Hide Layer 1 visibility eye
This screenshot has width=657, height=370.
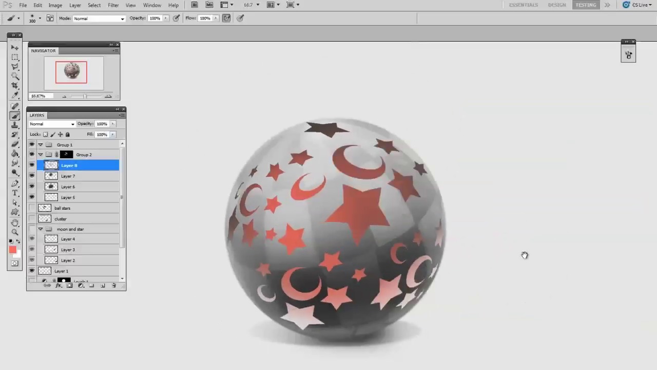(32, 271)
